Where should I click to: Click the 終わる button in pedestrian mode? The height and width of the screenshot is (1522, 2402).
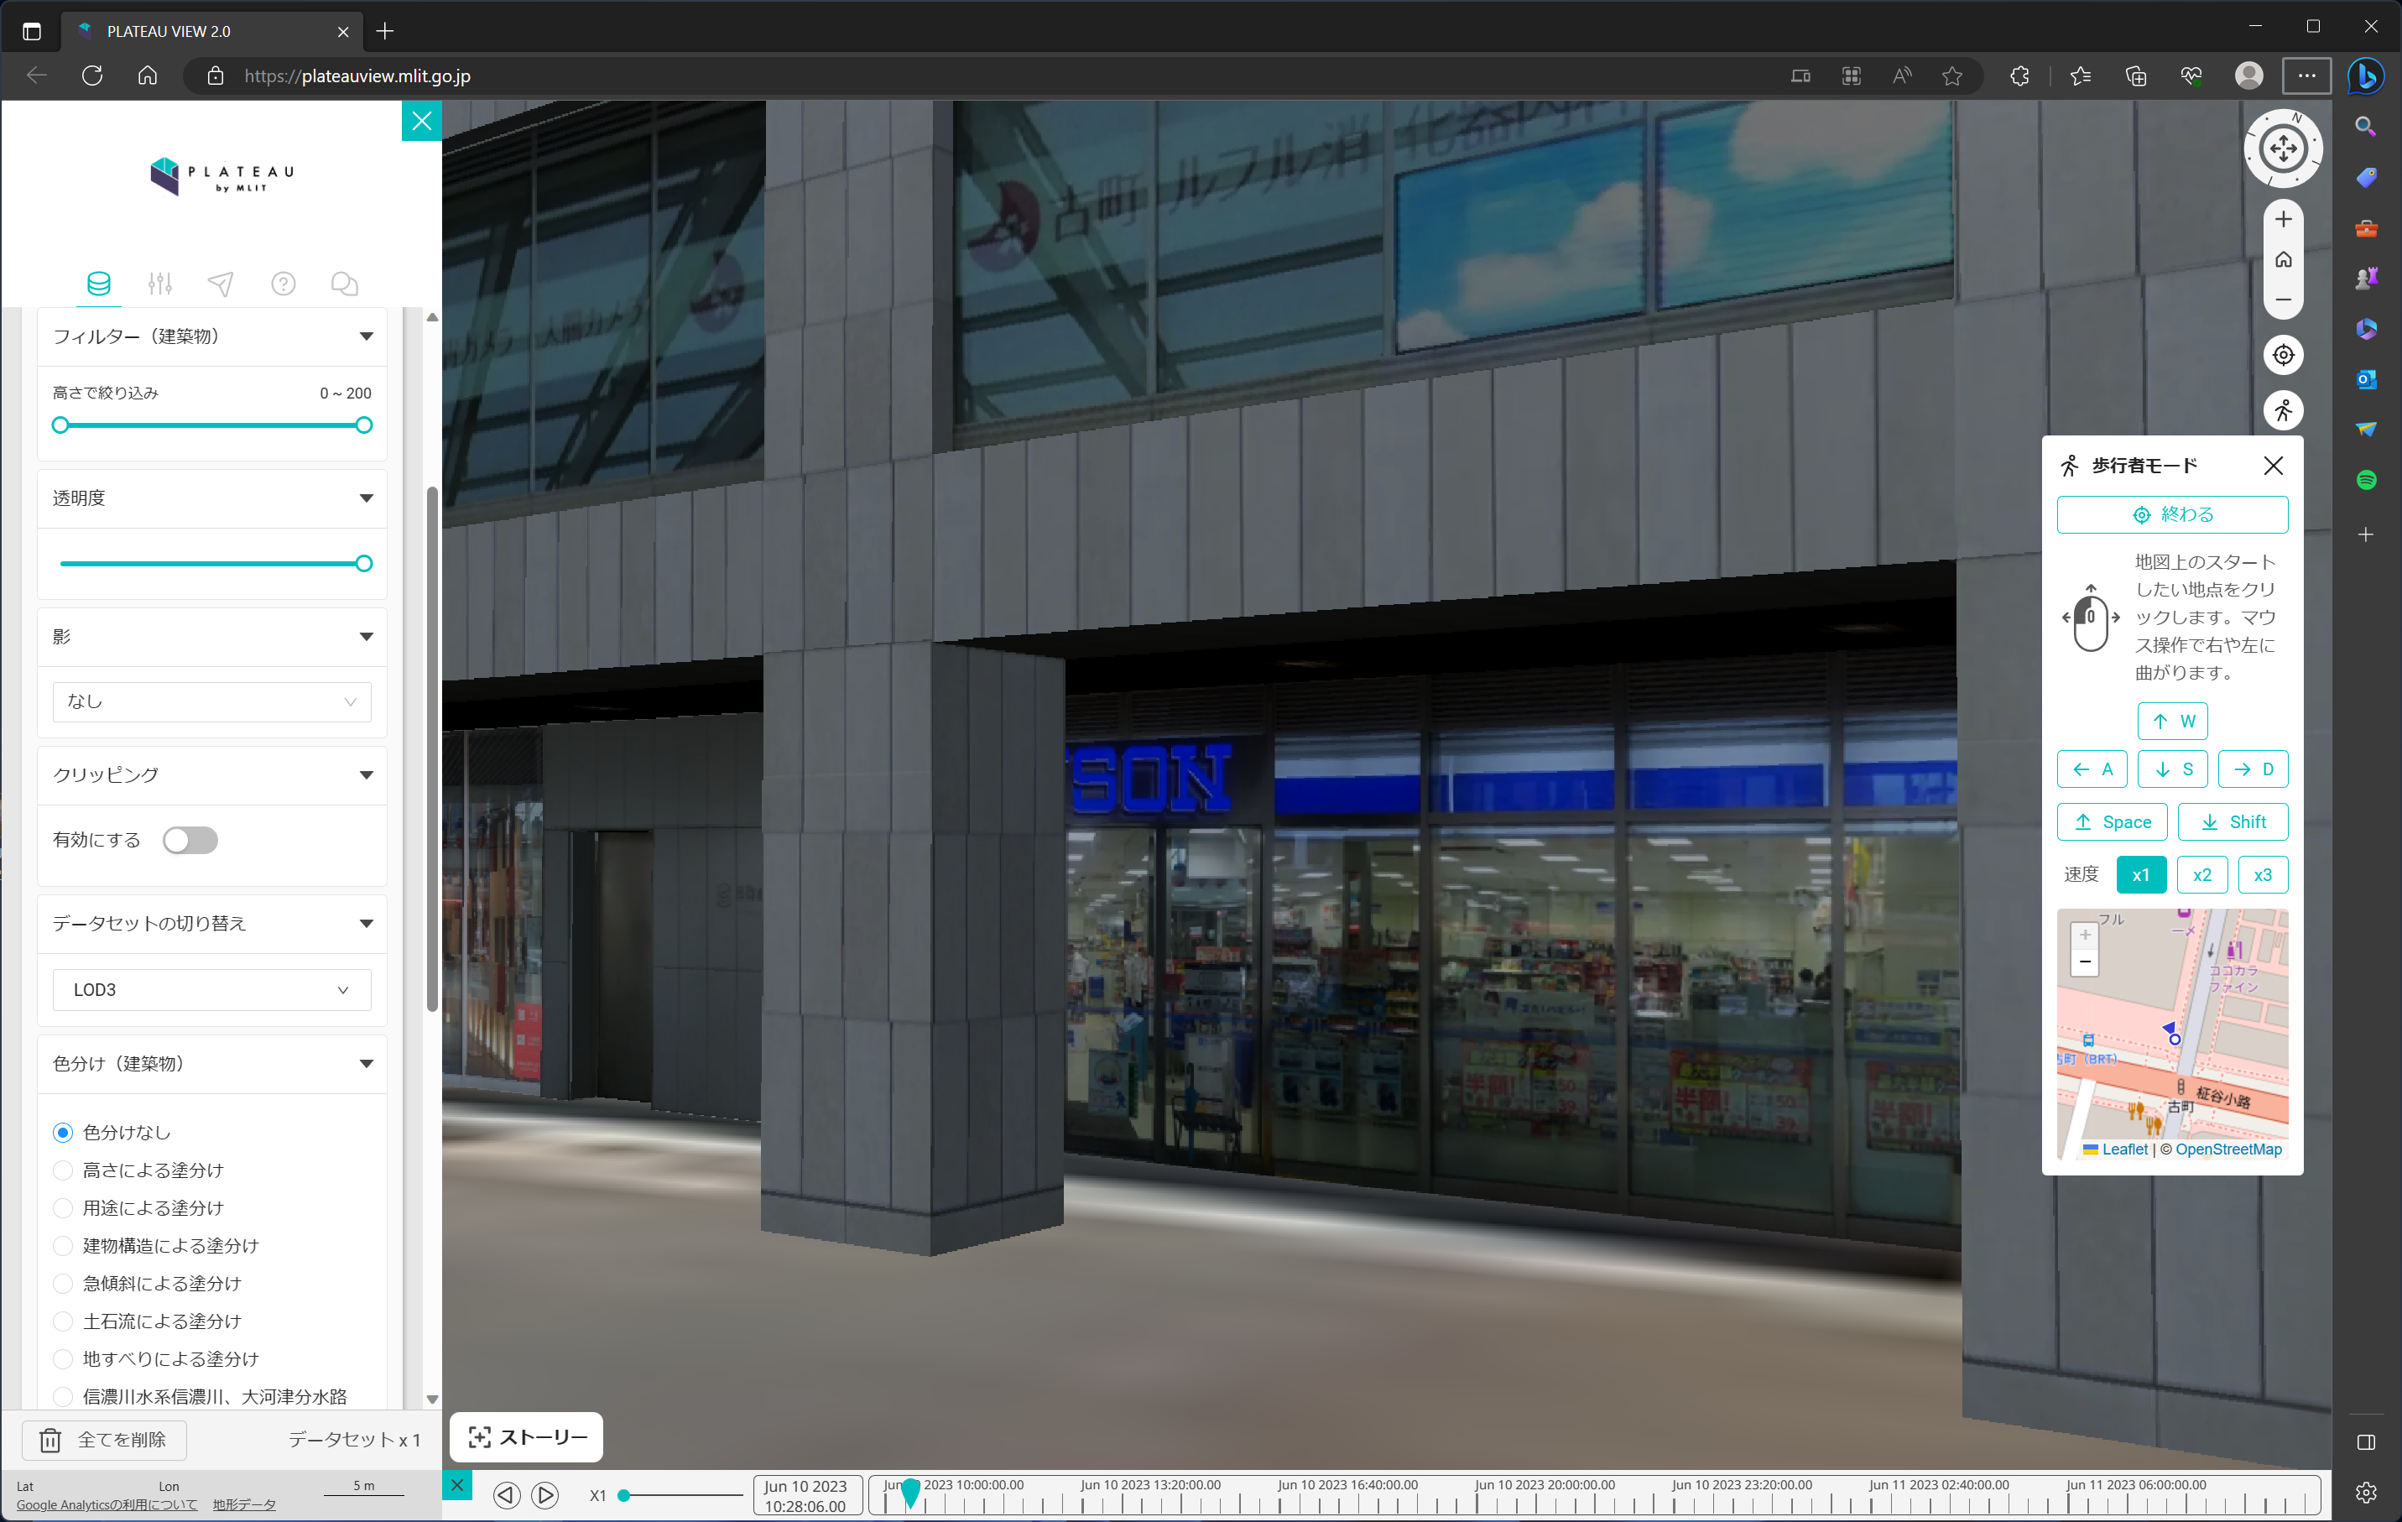[x=2173, y=513]
